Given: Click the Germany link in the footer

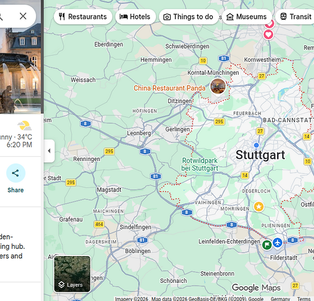Looking at the screenshot, I should pos(281,299).
